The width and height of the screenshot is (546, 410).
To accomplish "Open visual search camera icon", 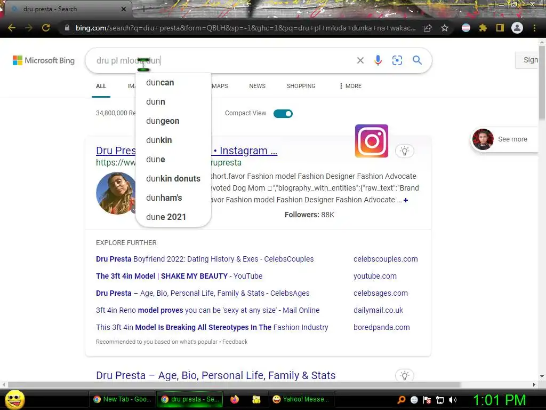I will point(397,60).
